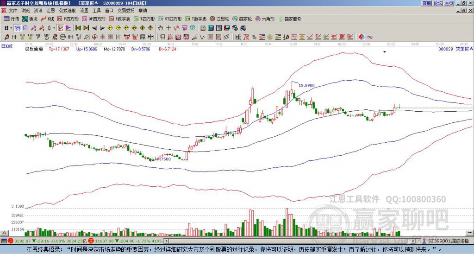Open the 9P四方形 tool

(x=94, y=19)
